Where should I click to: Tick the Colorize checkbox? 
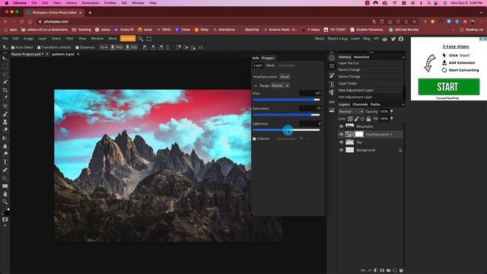[254, 139]
